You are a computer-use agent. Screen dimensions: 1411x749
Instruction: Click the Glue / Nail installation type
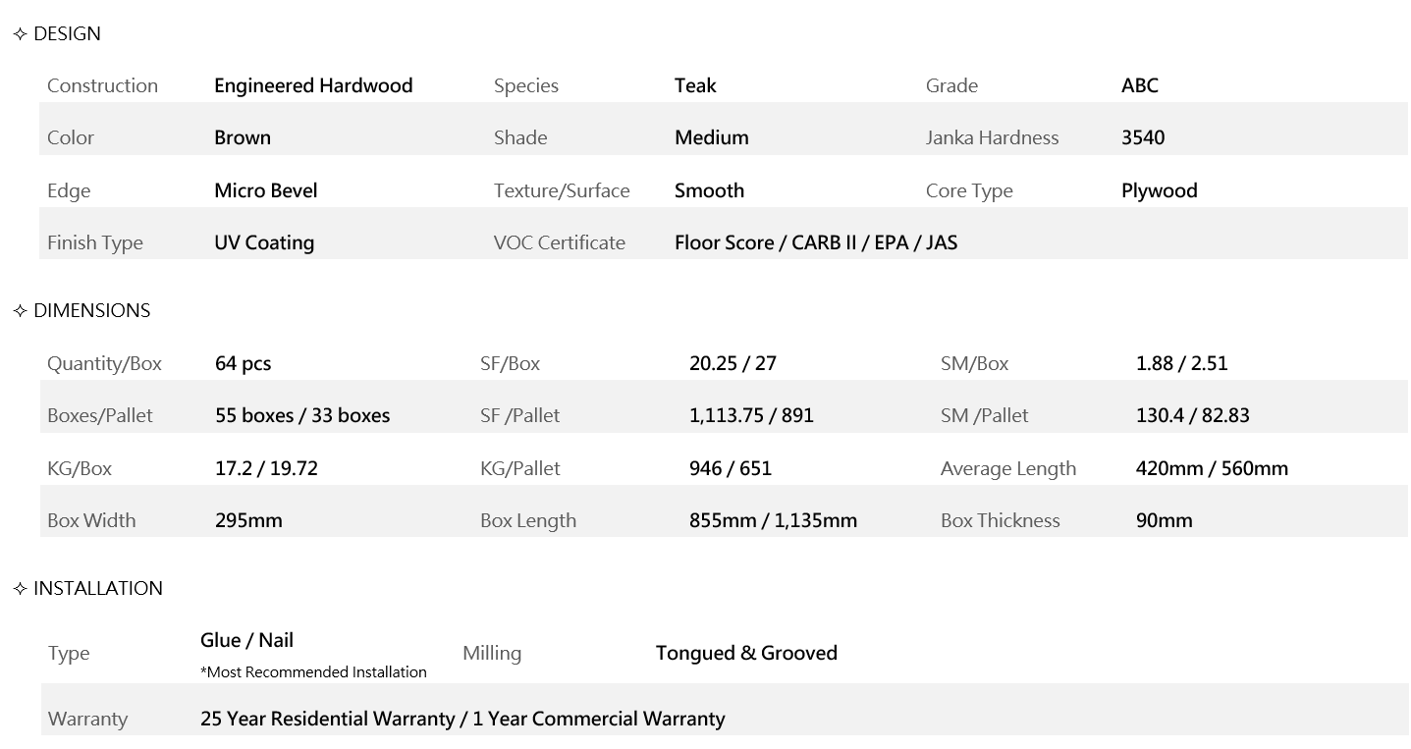tap(246, 640)
